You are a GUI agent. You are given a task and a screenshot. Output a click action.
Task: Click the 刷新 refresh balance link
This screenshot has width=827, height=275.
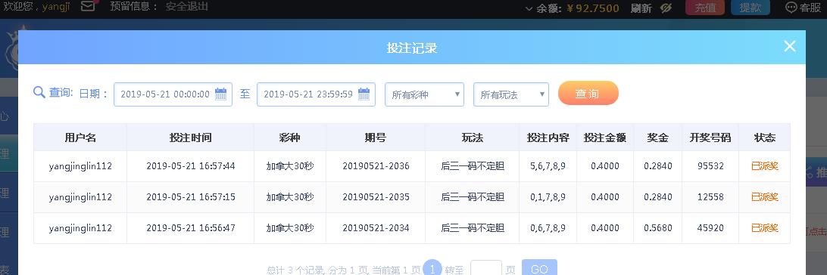pos(641,8)
